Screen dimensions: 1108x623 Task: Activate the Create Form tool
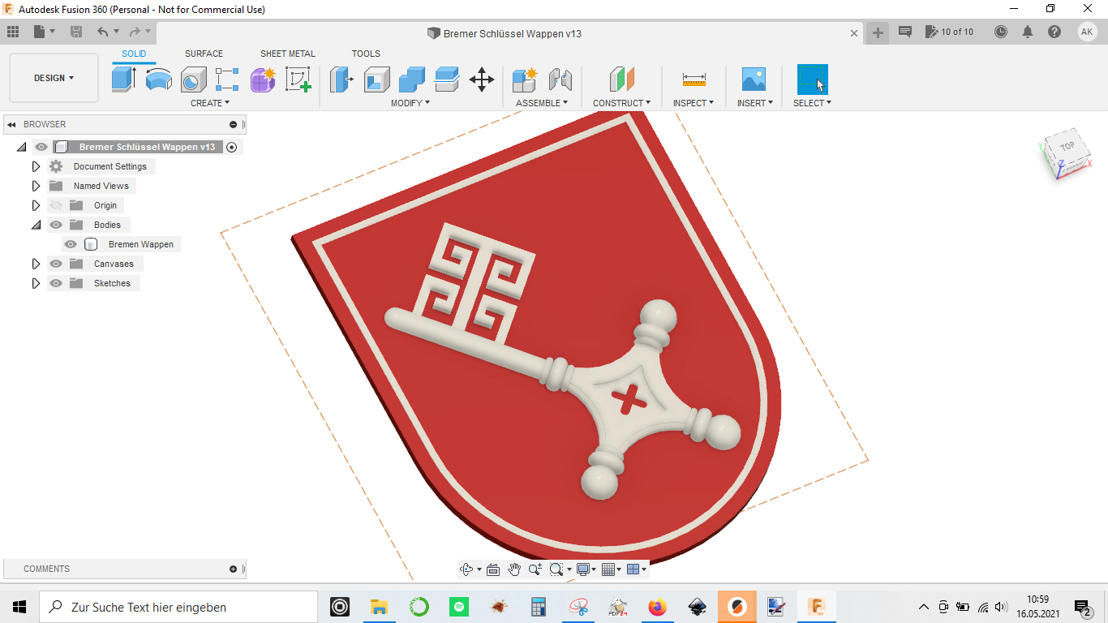pos(262,79)
